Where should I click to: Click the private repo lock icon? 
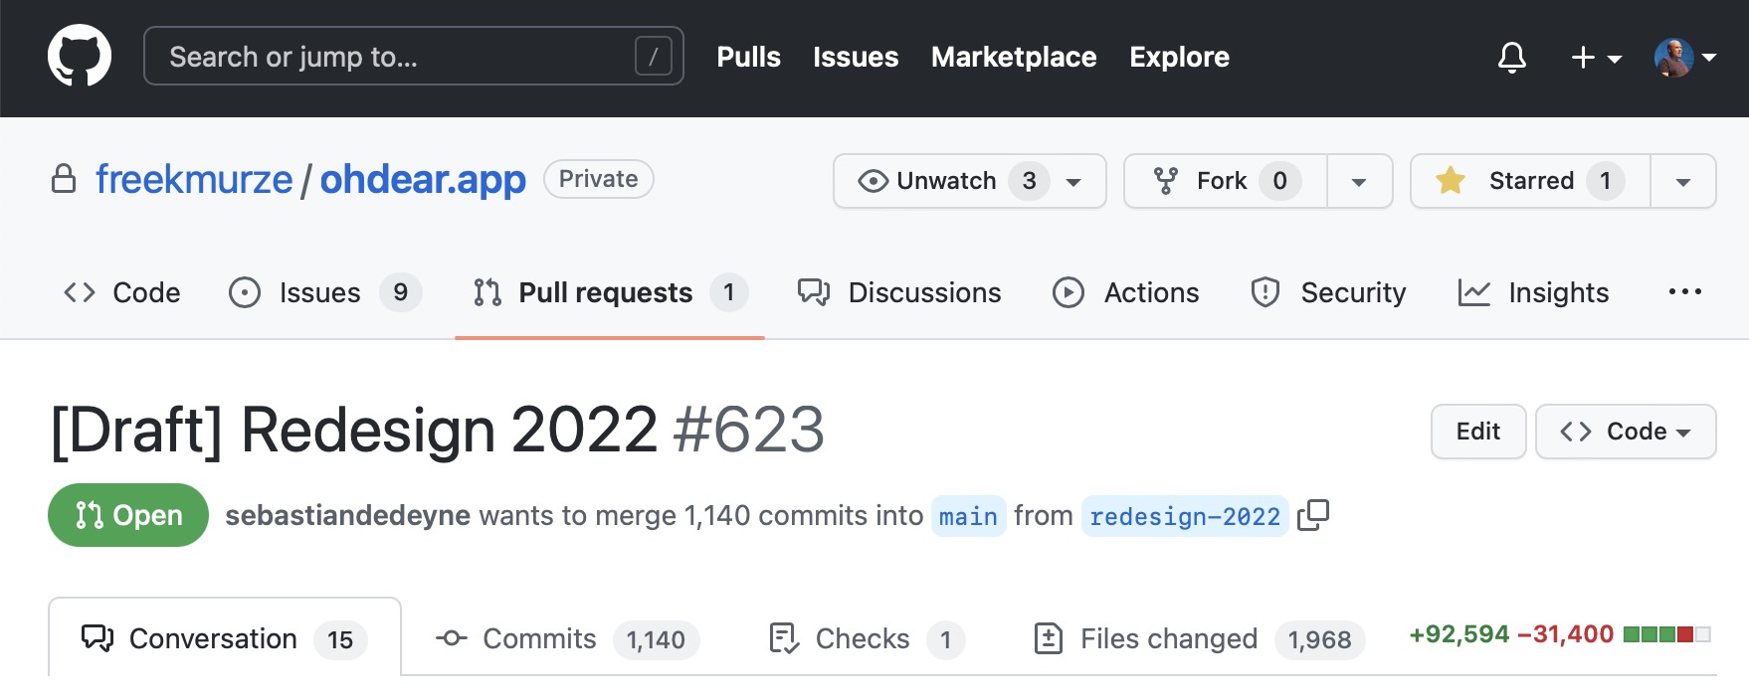(x=64, y=179)
